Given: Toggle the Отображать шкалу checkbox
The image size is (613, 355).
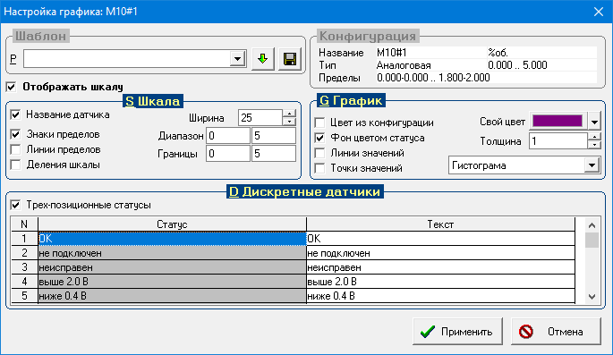Looking at the screenshot, I should pos(12,87).
